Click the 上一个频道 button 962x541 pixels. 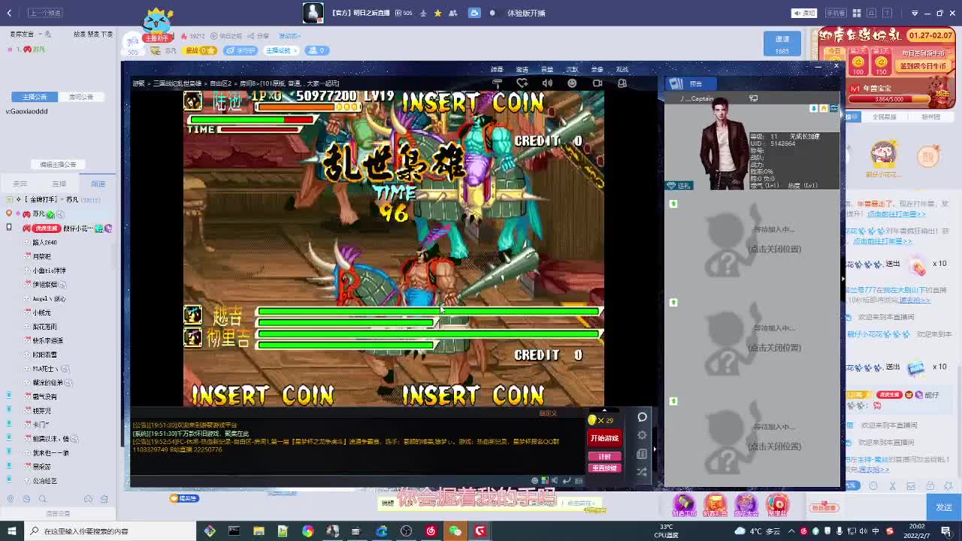[x=45, y=13]
